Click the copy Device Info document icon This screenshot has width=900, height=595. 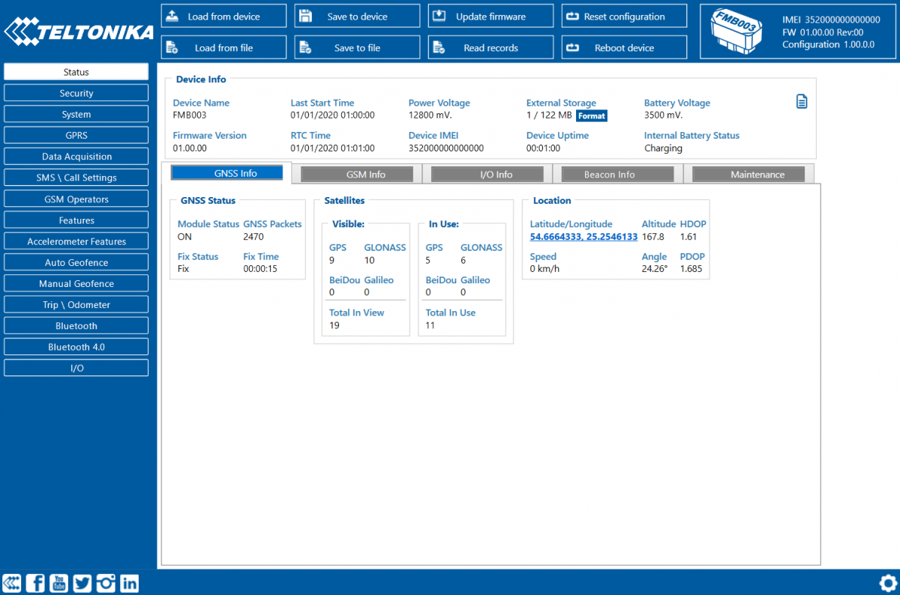click(802, 100)
